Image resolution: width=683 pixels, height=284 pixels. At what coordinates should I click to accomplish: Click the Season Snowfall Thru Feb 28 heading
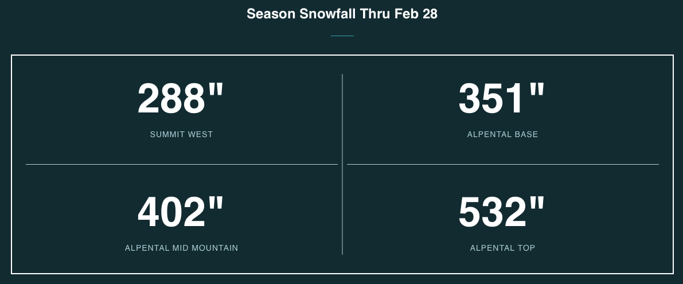click(x=342, y=14)
